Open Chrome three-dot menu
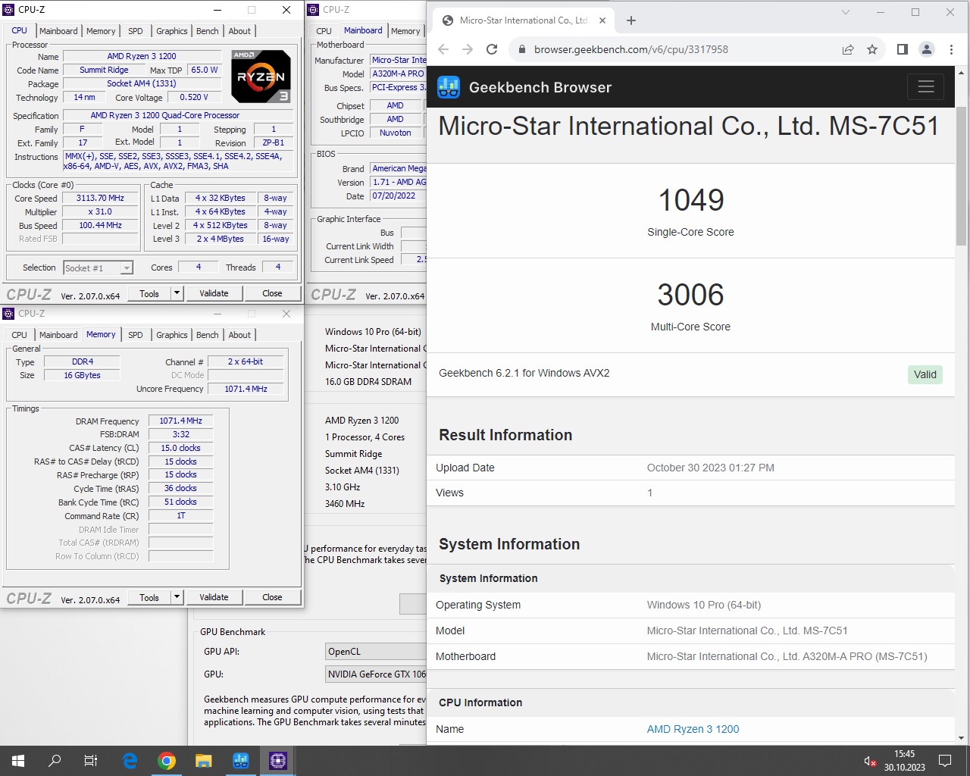 [x=951, y=49]
